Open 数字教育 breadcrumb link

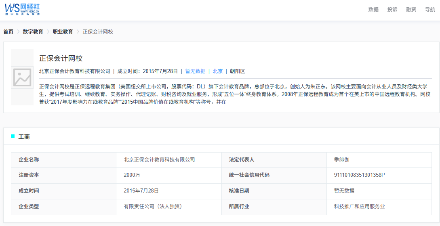(33, 32)
